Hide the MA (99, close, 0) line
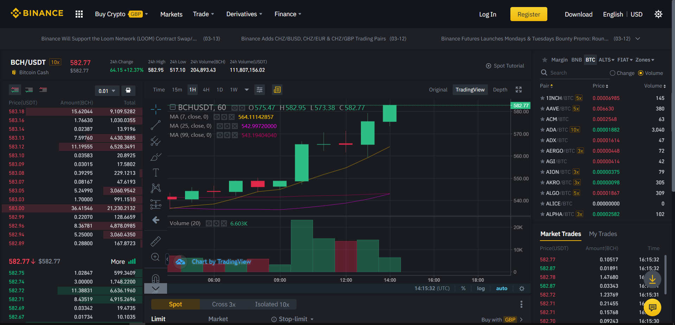This screenshot has width=675, height=325. pos(220,135)
